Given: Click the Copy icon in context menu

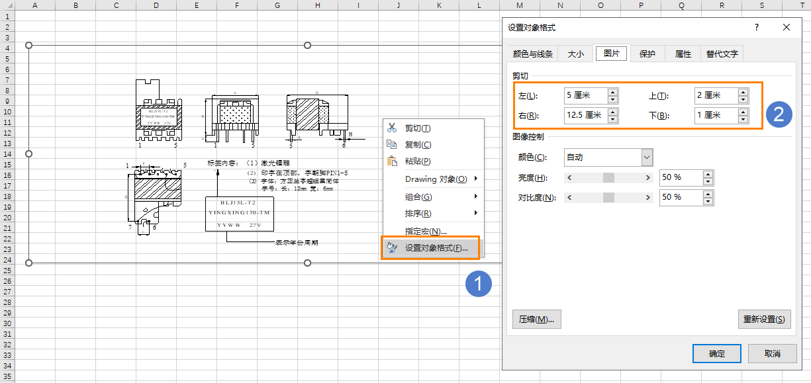Looking at the screenshot, I should pyautogui.click(x=391, y=144).
